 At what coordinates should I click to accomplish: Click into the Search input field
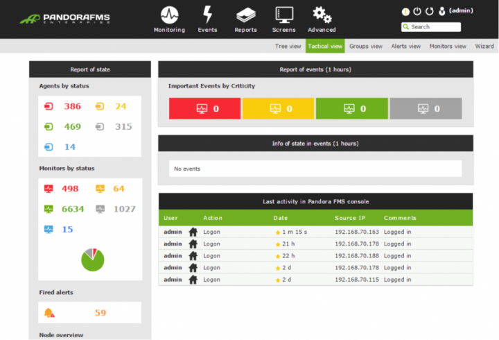435,27
